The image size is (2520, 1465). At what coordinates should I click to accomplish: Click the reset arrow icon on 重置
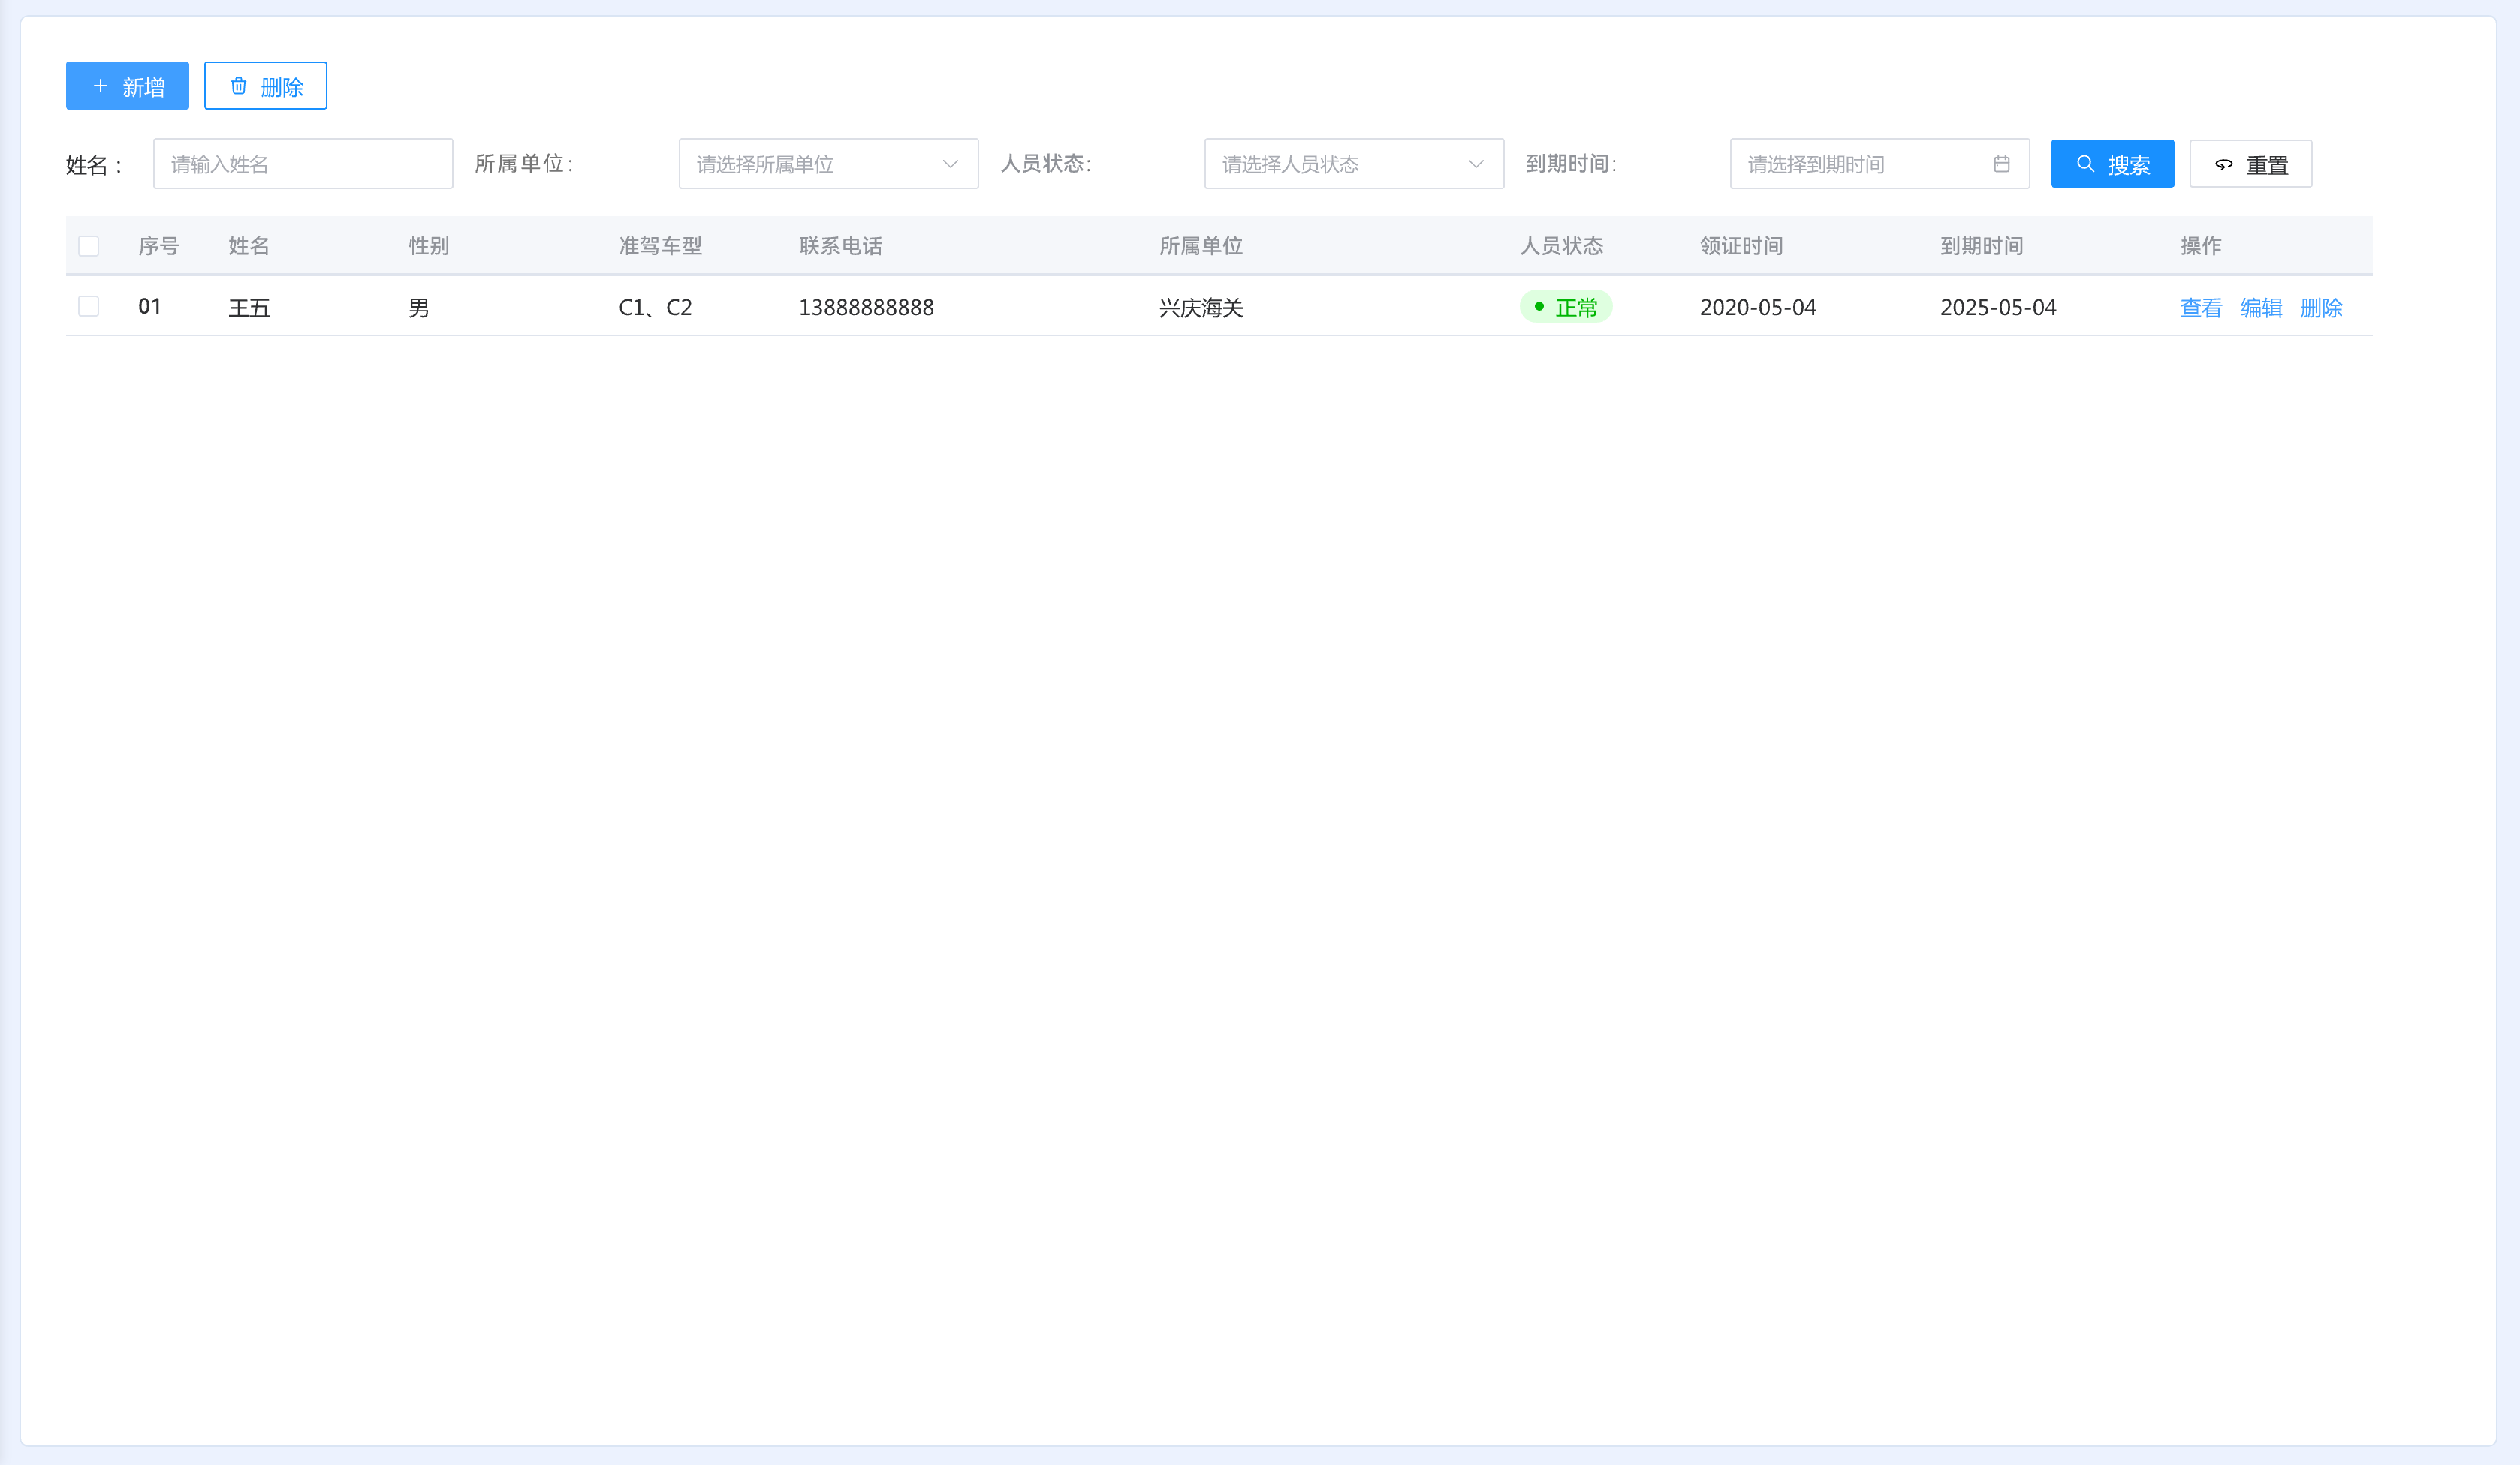click(2224, 165)
